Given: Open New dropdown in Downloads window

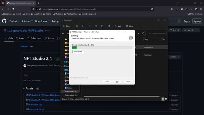Looking at the screenshot, I should pos(67,26).
